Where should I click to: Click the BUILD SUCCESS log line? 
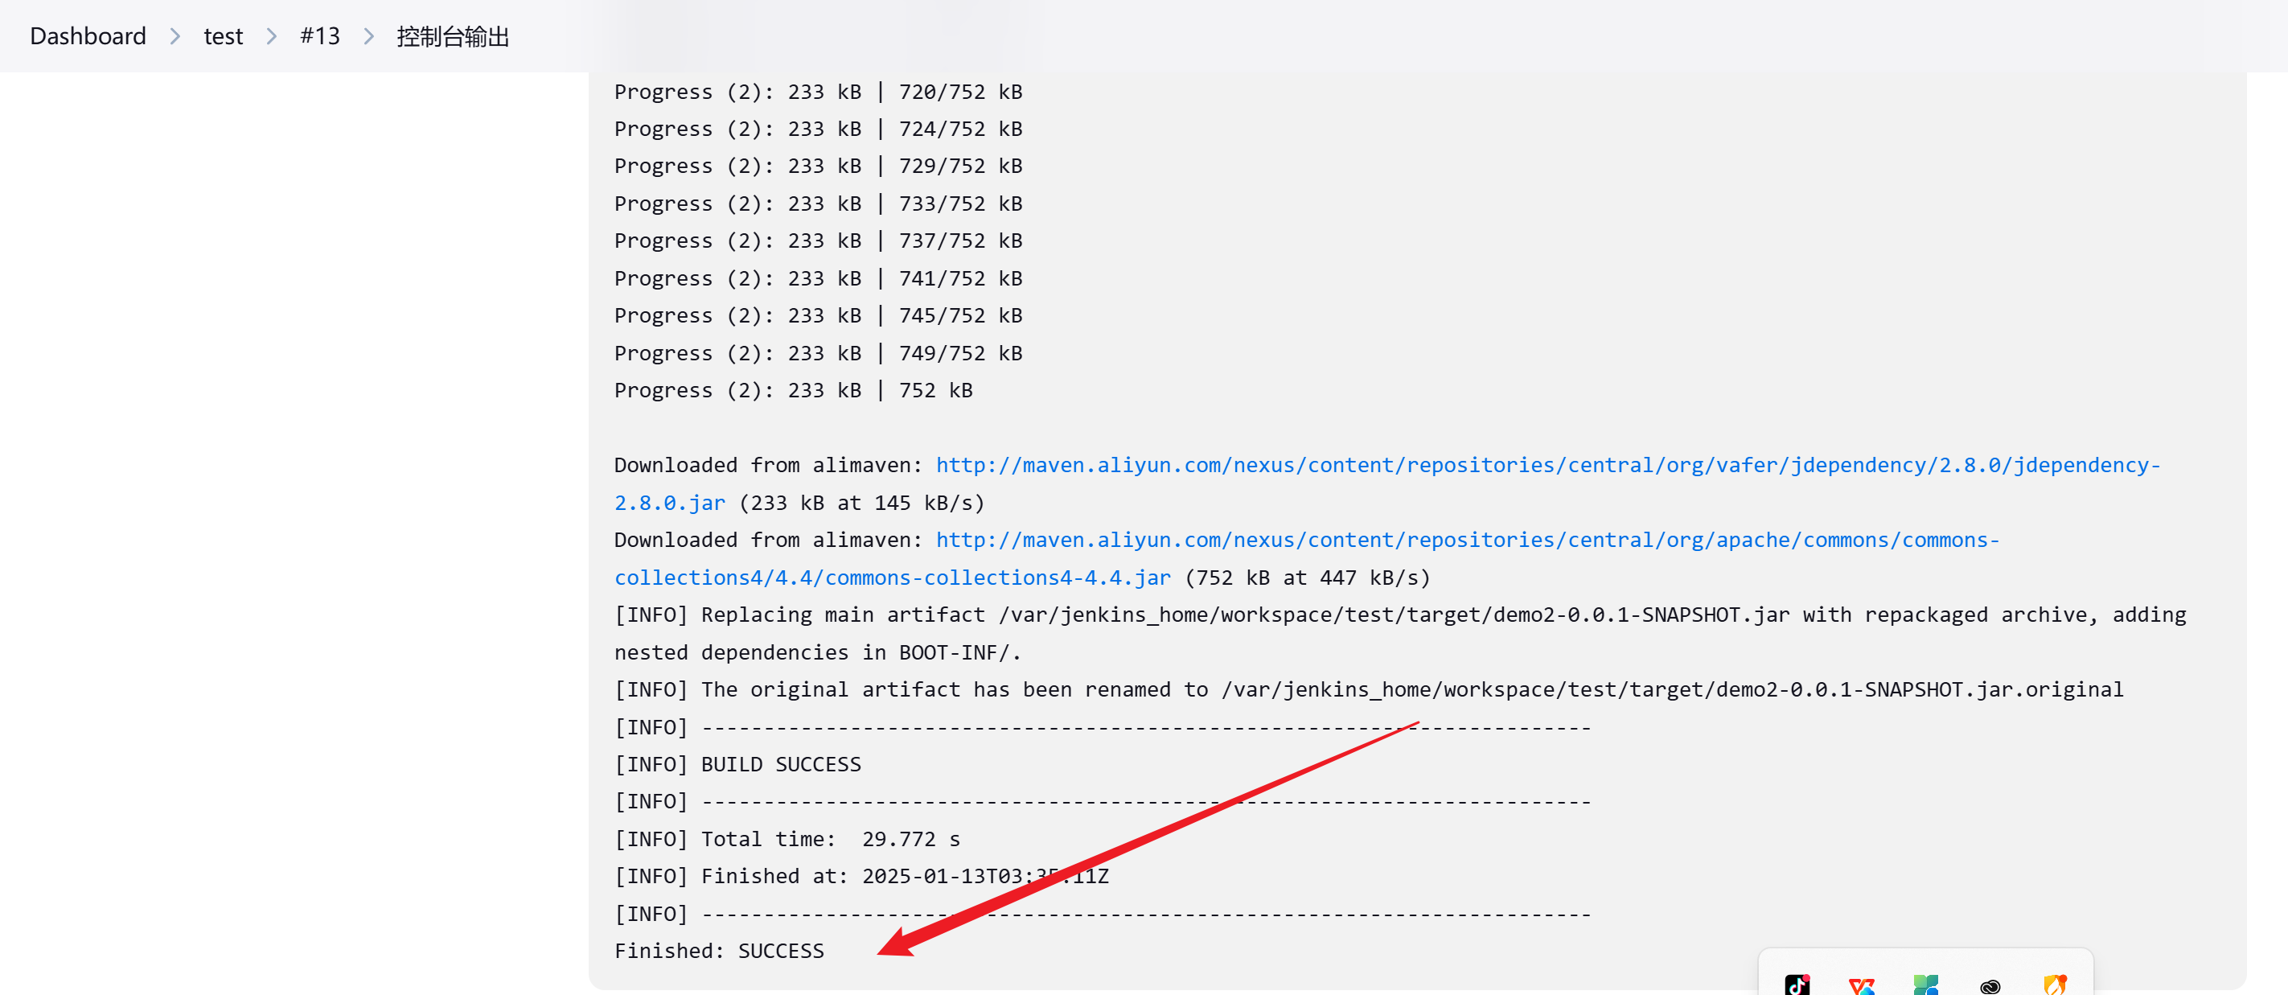(738, 765)
